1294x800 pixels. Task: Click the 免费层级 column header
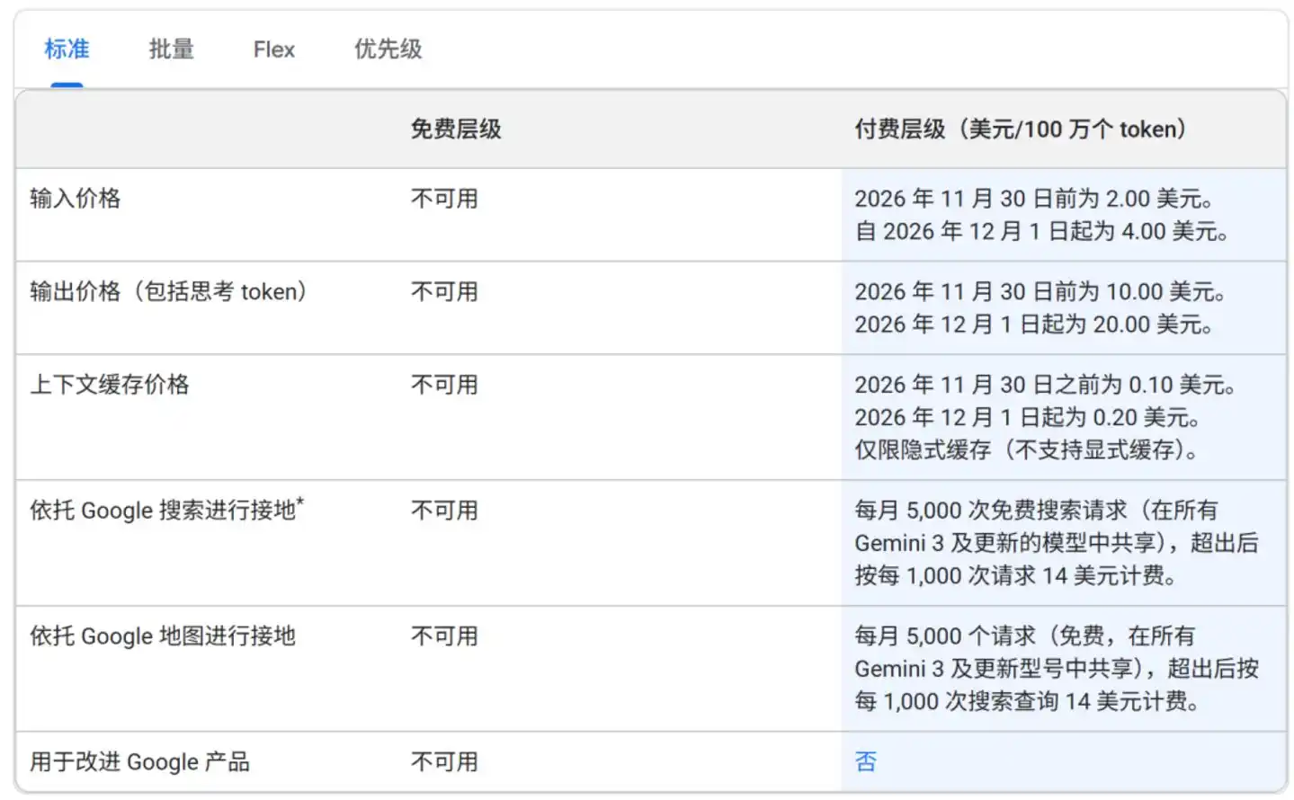click(456, 129)
